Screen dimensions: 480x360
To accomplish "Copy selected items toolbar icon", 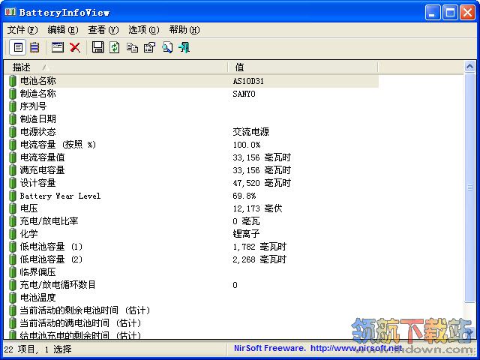I will (132, 48).
